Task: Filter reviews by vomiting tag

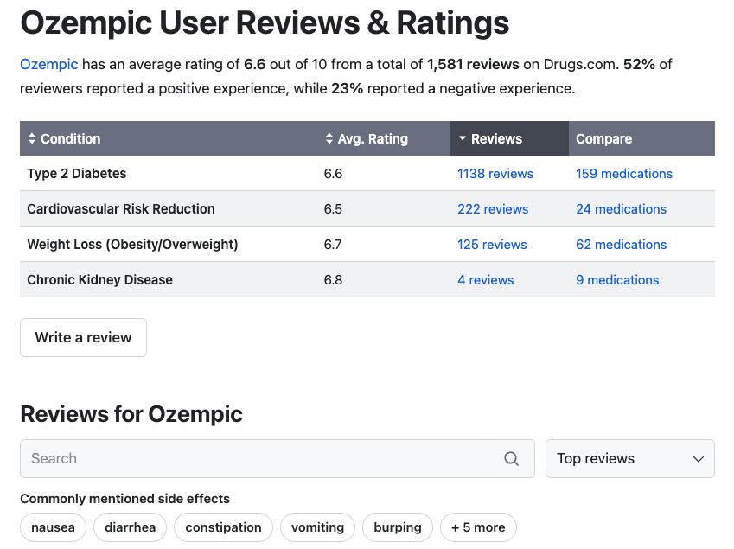Action: pyautogui.click(x=317, y=527)
